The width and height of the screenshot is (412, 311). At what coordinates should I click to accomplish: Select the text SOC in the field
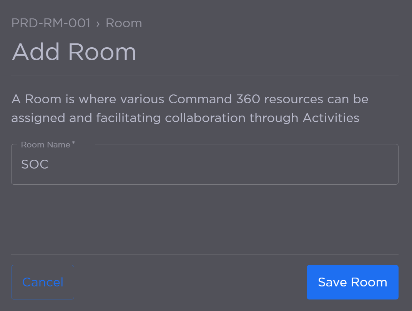click(35, 164)
